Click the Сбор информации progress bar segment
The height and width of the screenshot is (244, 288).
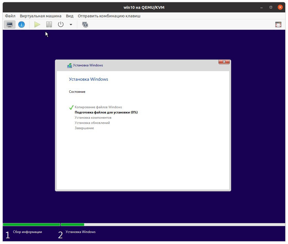pos(31,224)
